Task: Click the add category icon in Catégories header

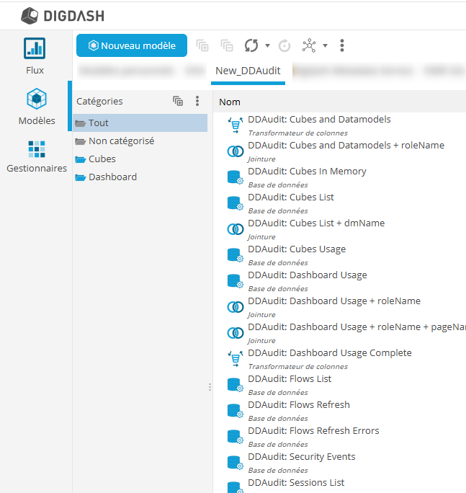Action: 178,101
